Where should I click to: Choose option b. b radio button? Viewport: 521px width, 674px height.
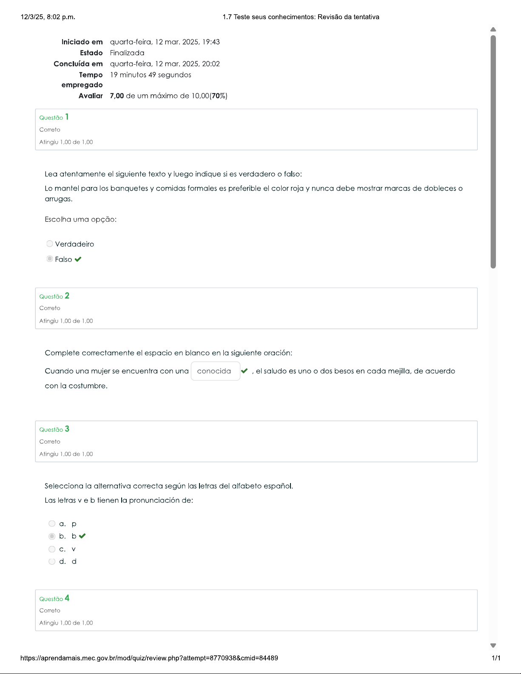tap(52, 536)
